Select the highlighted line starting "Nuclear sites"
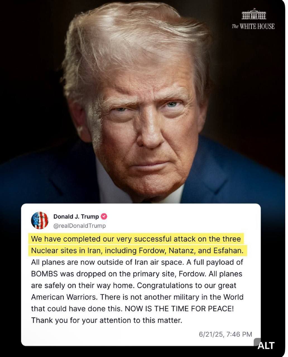This screenshot has height=357, width=288. 138,250
